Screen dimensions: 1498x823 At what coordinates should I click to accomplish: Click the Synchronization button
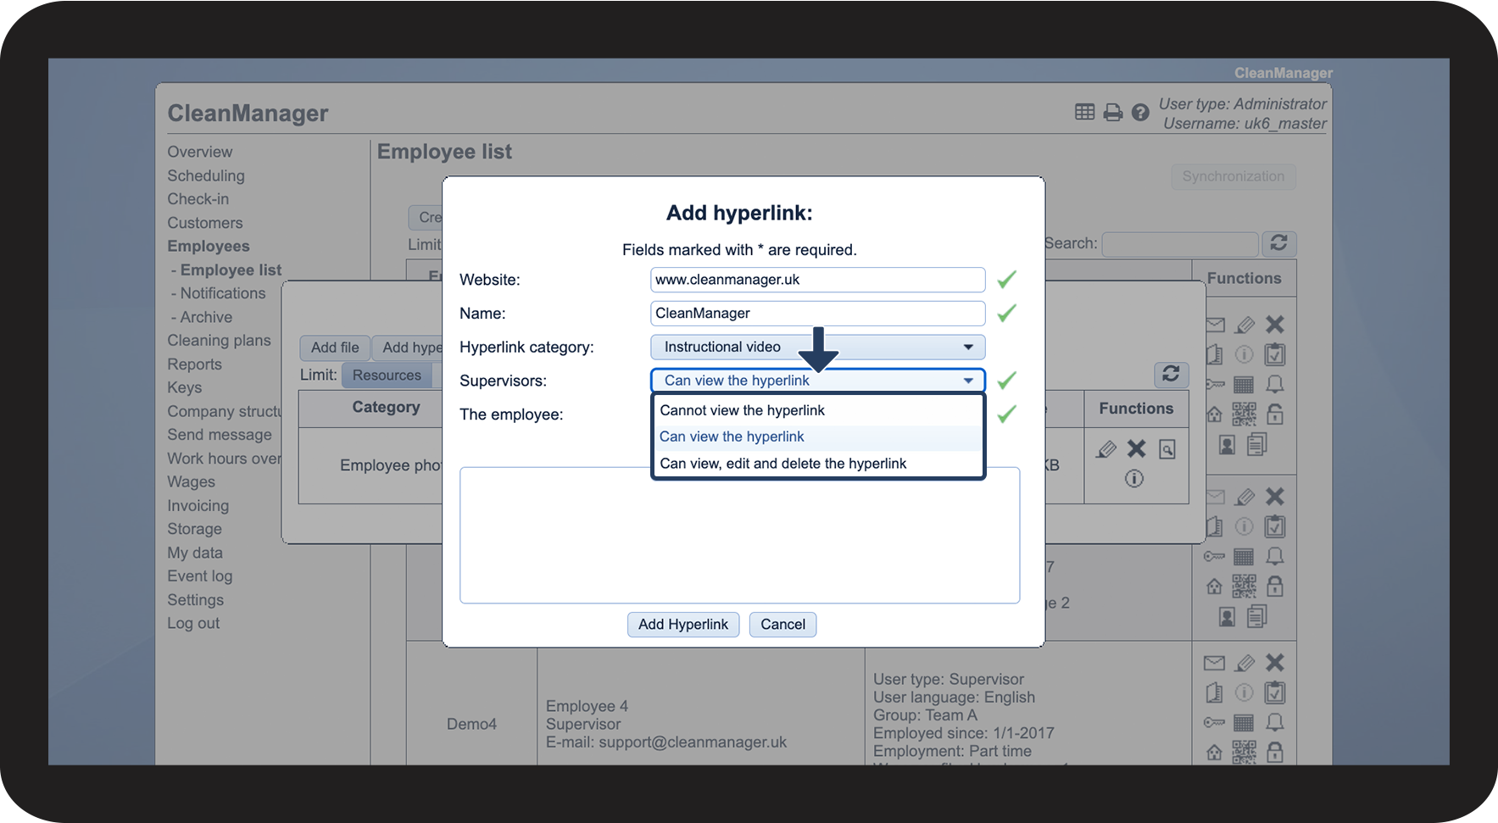point(1233,176)
